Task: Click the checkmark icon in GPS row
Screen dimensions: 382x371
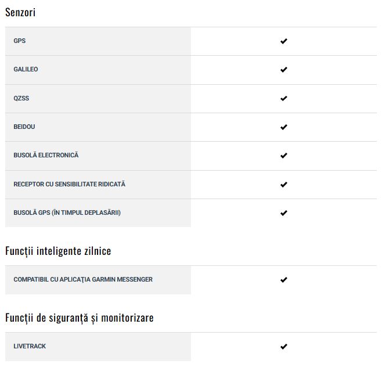Action: click(x=283, y=41)
